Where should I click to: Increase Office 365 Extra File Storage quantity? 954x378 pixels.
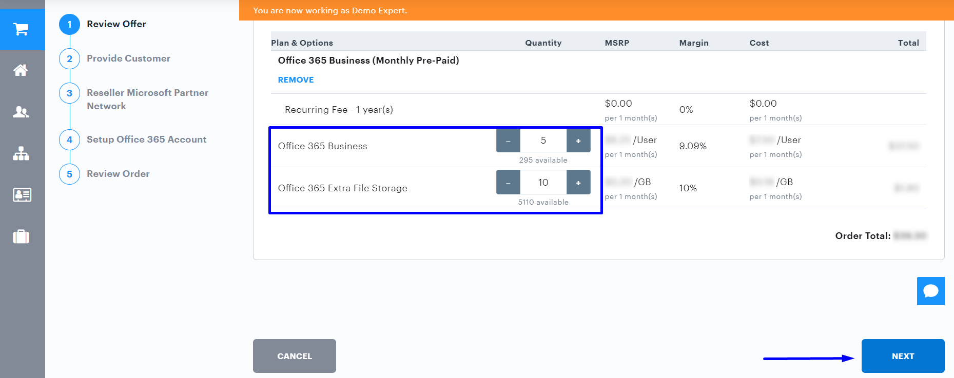pyautogui.click(x=578, y=183)
